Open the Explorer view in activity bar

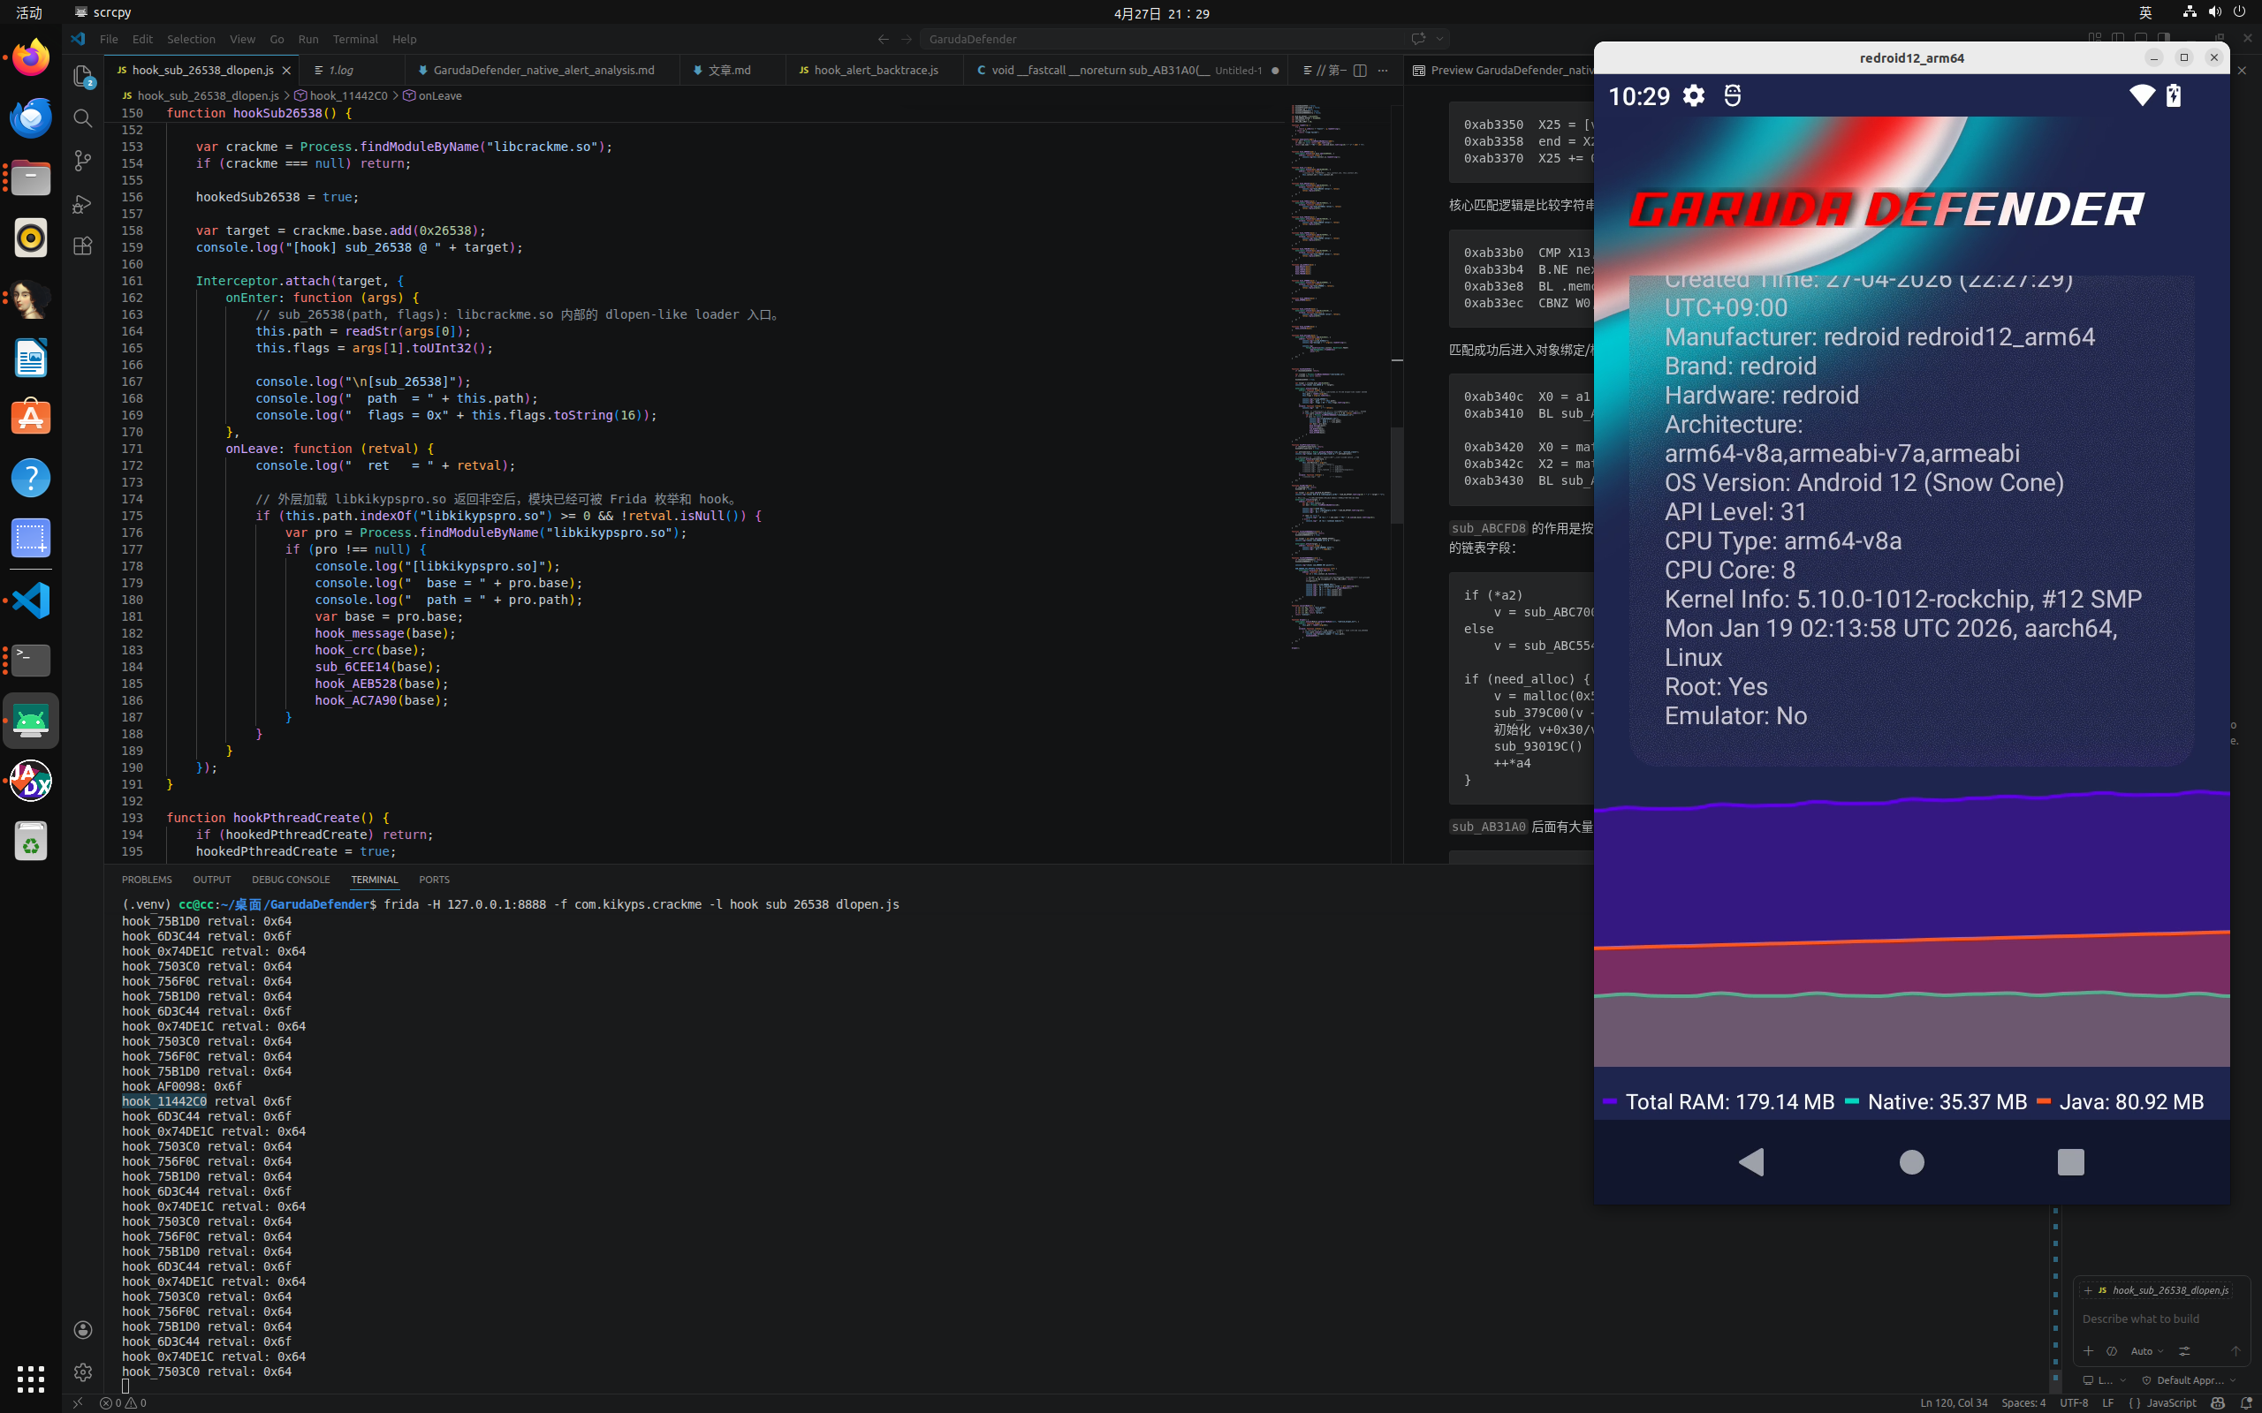82,76
